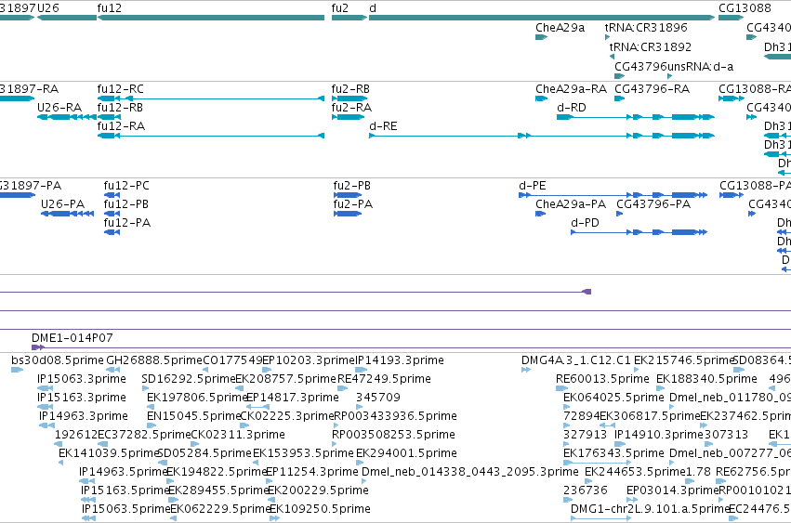
Task: Open the fu2-PB protein label
Action: (x=352, y=186)
